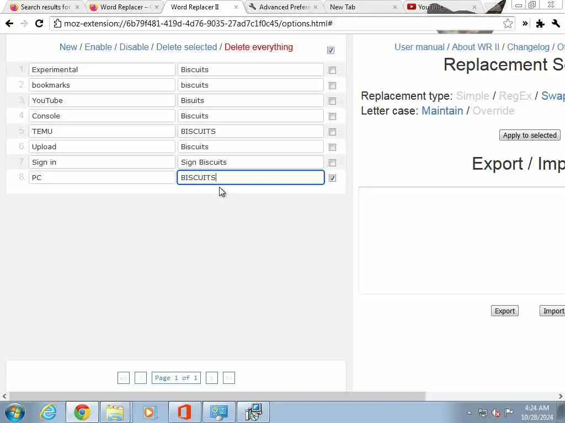565x423 pixels.
Task: Bookmark page with the star icon
Action: [508, 24]
